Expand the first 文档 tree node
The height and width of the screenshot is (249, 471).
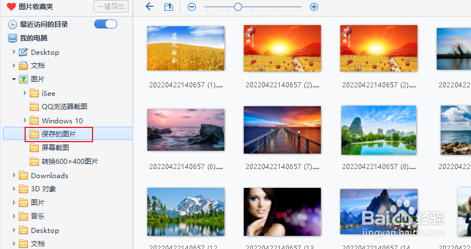click(x=14, y=65)
